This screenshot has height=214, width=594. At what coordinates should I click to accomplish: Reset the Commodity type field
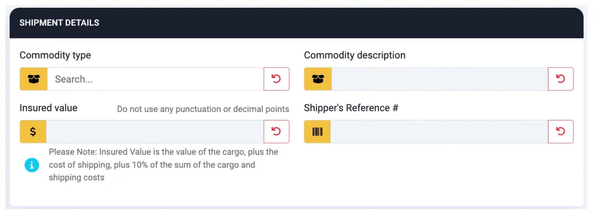coord(276,79)
